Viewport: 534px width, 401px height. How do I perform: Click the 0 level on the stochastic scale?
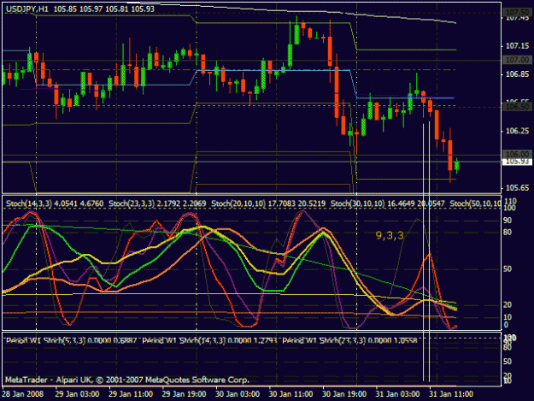506,325
